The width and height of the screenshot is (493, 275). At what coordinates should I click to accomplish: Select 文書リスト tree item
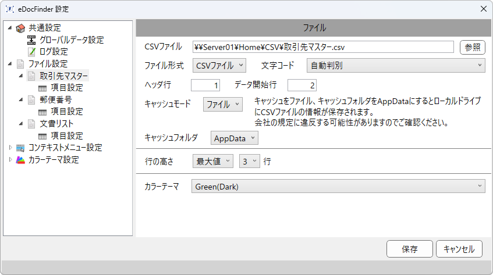point(56,124)
